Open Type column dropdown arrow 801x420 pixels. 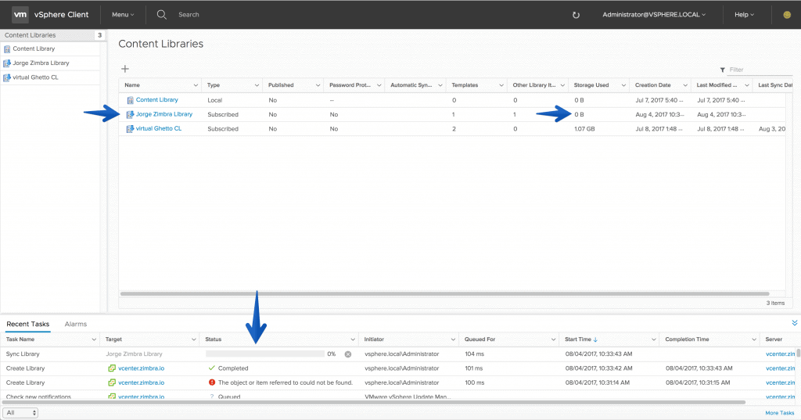click(x=257, y=85)
